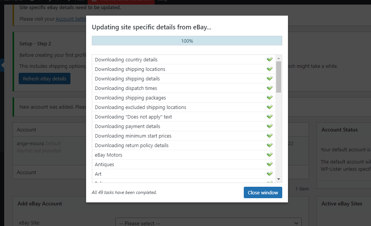Viewport: 371px width, 226px height.
Task: Click the 100% progress bar
Action: [187, 41]
